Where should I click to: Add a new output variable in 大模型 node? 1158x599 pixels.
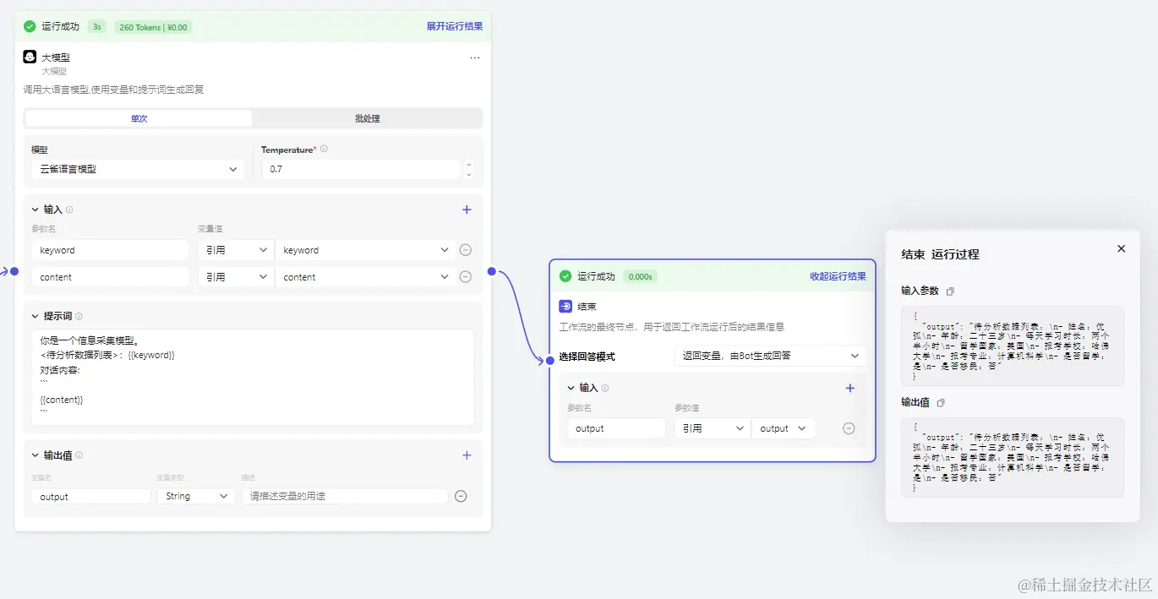pos(467,455)
